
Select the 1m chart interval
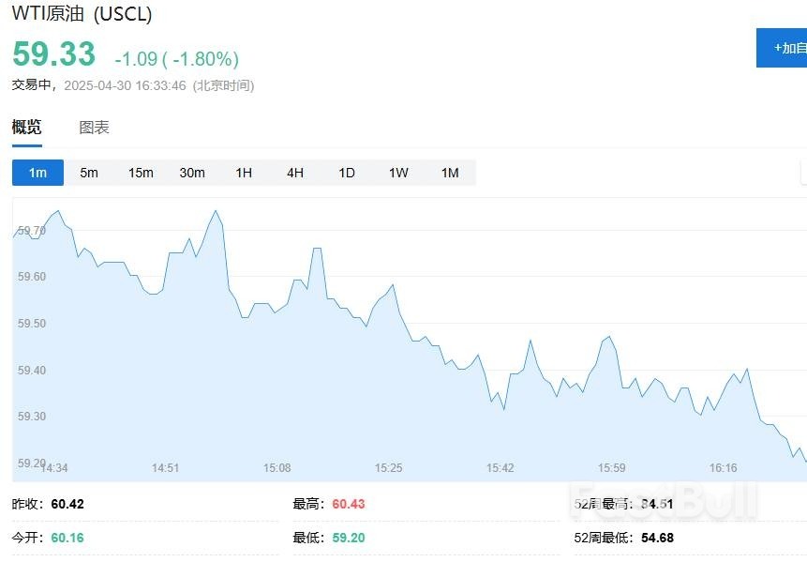coord(37,173)
